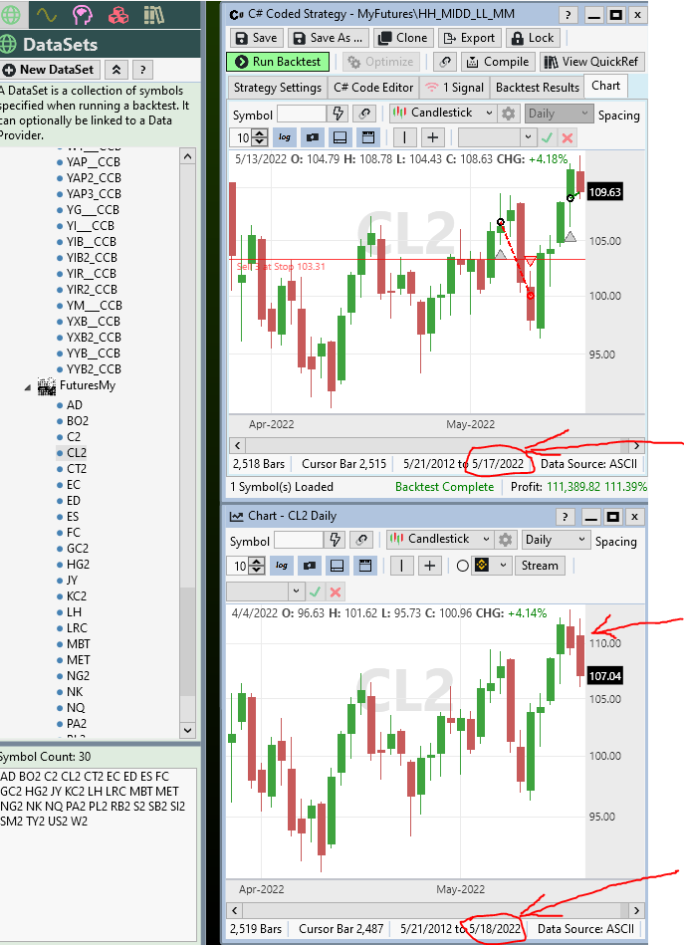Open View QuickRef
The height and width of the screenshot is (945, 684).
(x=591, y=62)
